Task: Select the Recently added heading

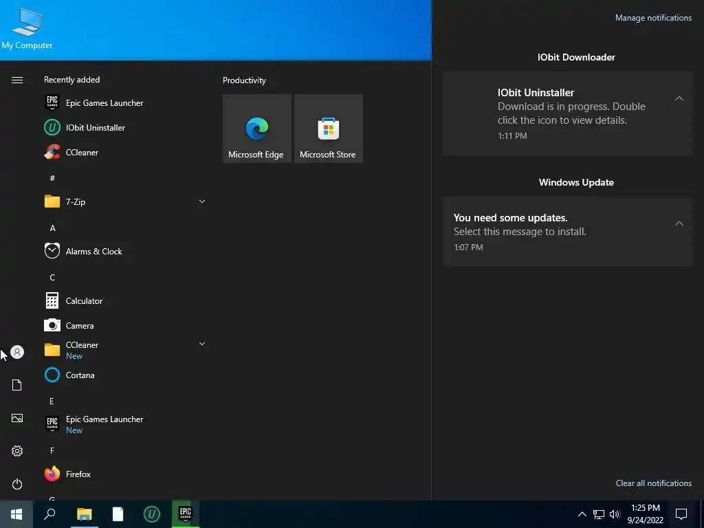Action: 71,80
